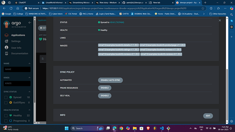Show hidden system tray icons

click(190, 128)
